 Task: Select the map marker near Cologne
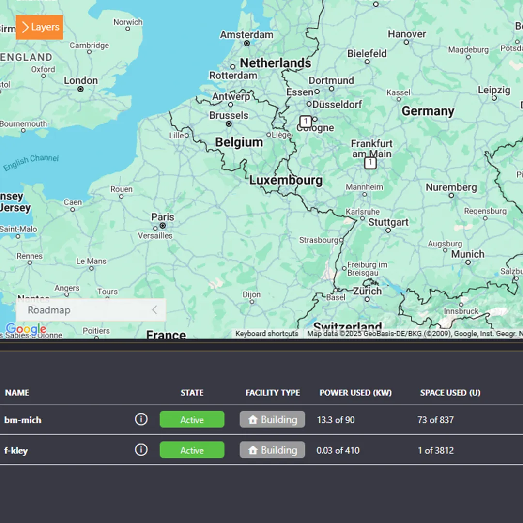[306, 122]
